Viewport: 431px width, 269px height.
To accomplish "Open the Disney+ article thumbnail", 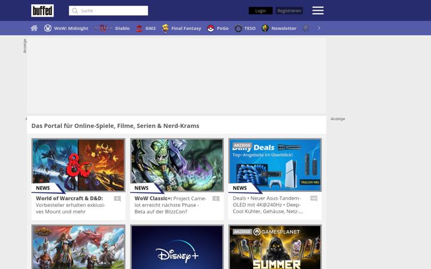I will (177, 247).
